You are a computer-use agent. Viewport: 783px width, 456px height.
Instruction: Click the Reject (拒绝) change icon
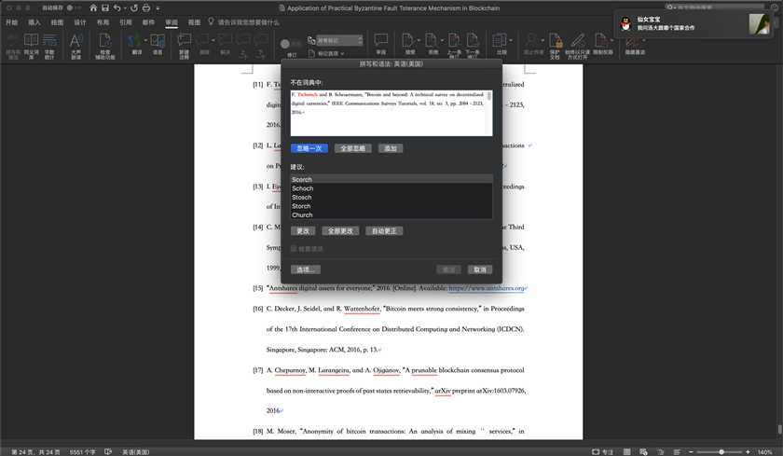coord(432,44)
